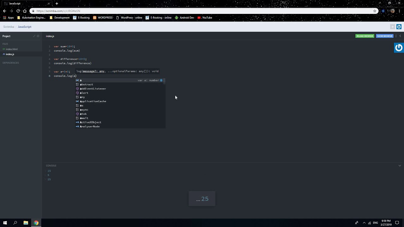The height and width of the screenshot is (227, 404).
Task: Pick the 'alert' autocomplete suggestion
Action: pyautogui.click(x=120, y=93)
